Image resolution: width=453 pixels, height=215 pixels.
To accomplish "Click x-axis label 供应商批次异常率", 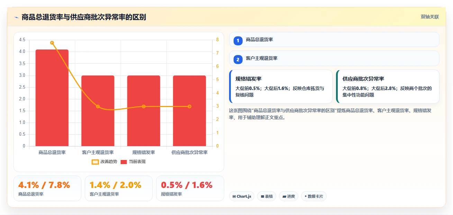I will 189,152.
